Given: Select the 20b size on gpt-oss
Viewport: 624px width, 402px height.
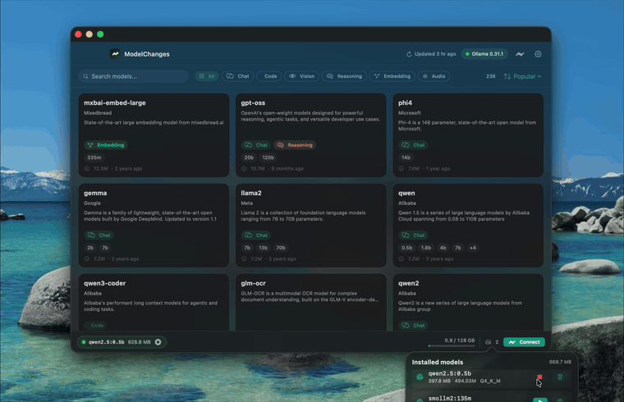Looking at the screenshot, I should 249,158.
